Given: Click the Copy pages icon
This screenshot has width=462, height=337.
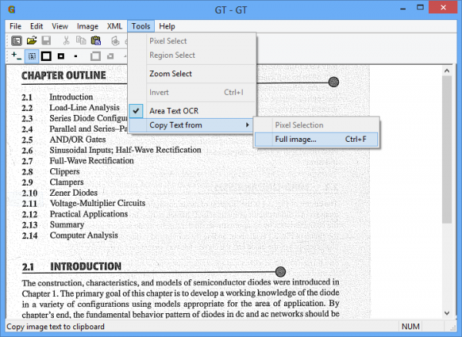Looking at the screenshot, I should pos(81,40).
